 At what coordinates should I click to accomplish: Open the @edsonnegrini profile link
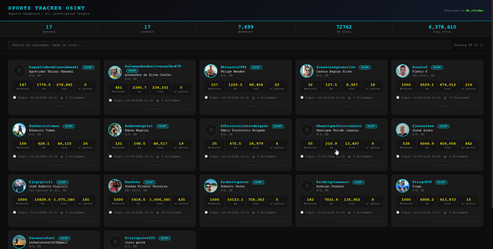click(139, 126)
